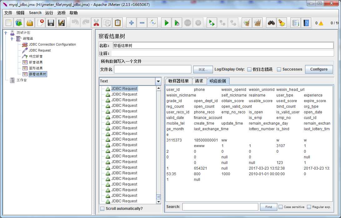Click the Expand all plus icon
The width and height of the screenshot is (341, 218).
click(131, 22)
